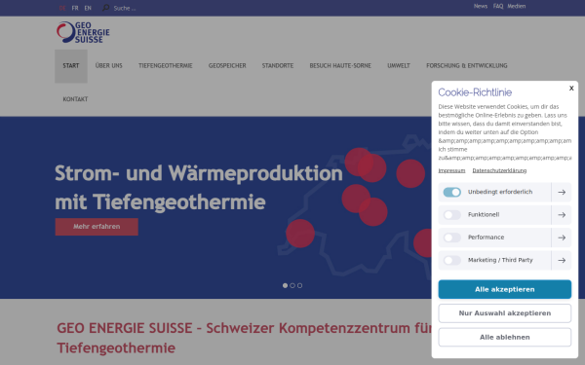Close the cookie dialog with the X

click(x=571, y=89)
